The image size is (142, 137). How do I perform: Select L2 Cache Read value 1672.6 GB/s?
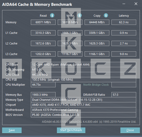pyautogui.click(x=43, y=43)
